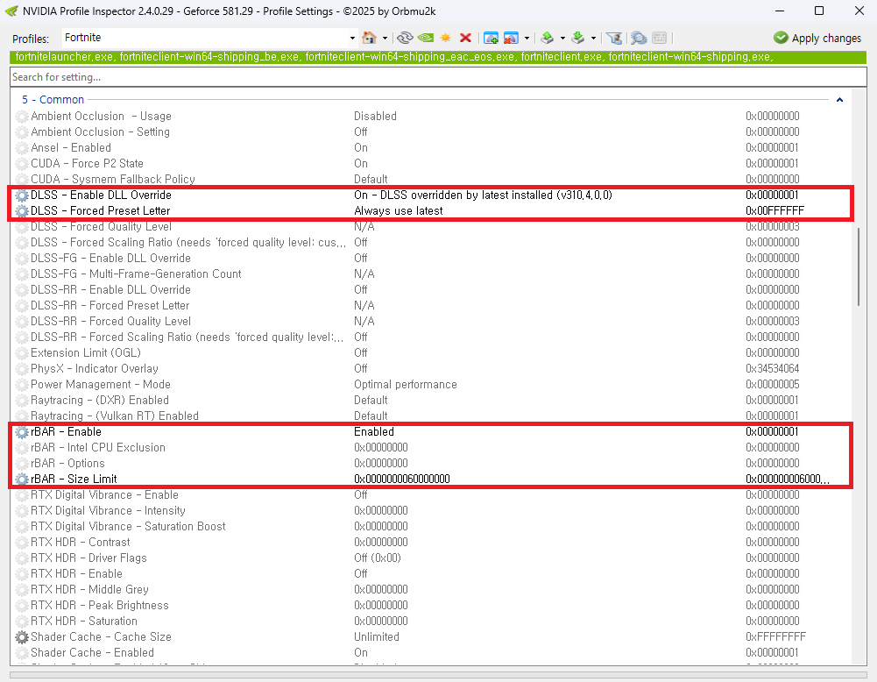
Task: Select the DLSS-FG - Enable DLL Override row
Action: (x=431, y=258)
